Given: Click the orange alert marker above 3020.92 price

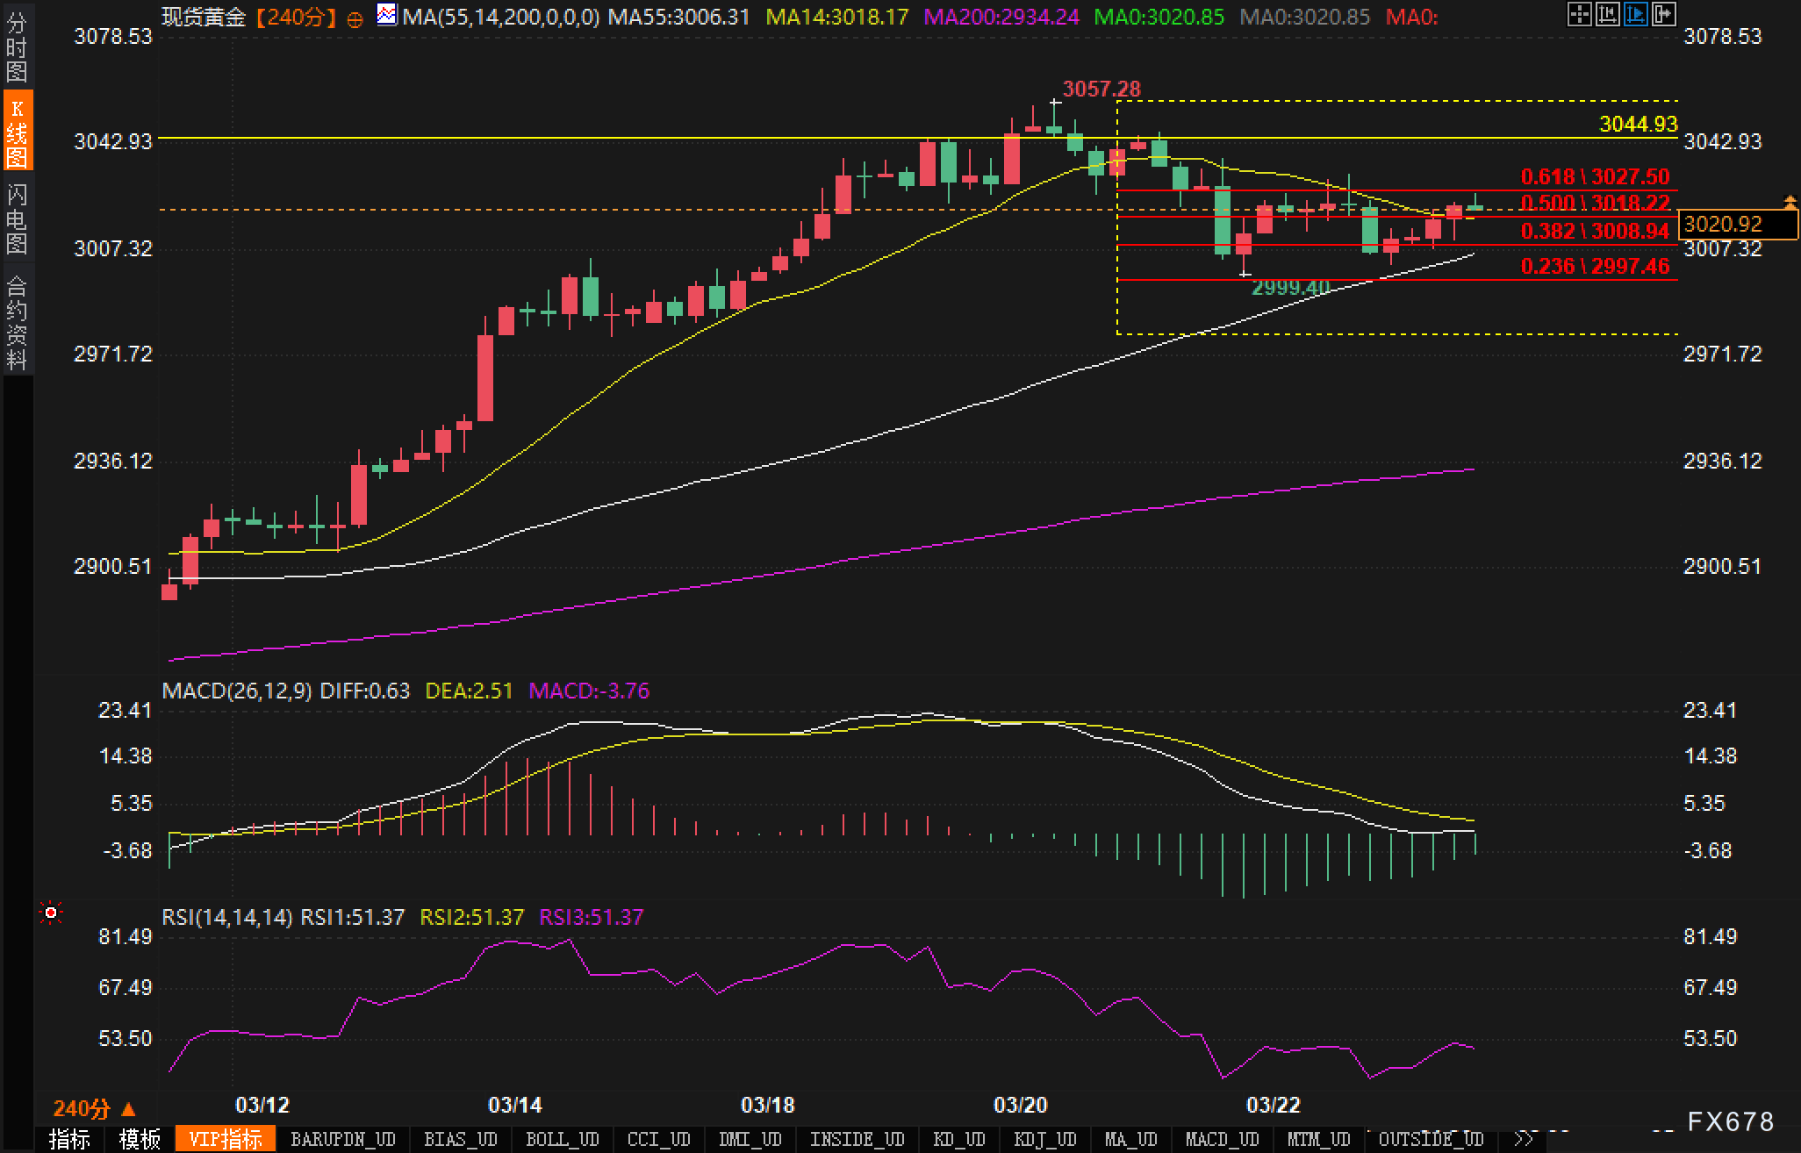Looking at the screenshot, I should click(1790, 203).
